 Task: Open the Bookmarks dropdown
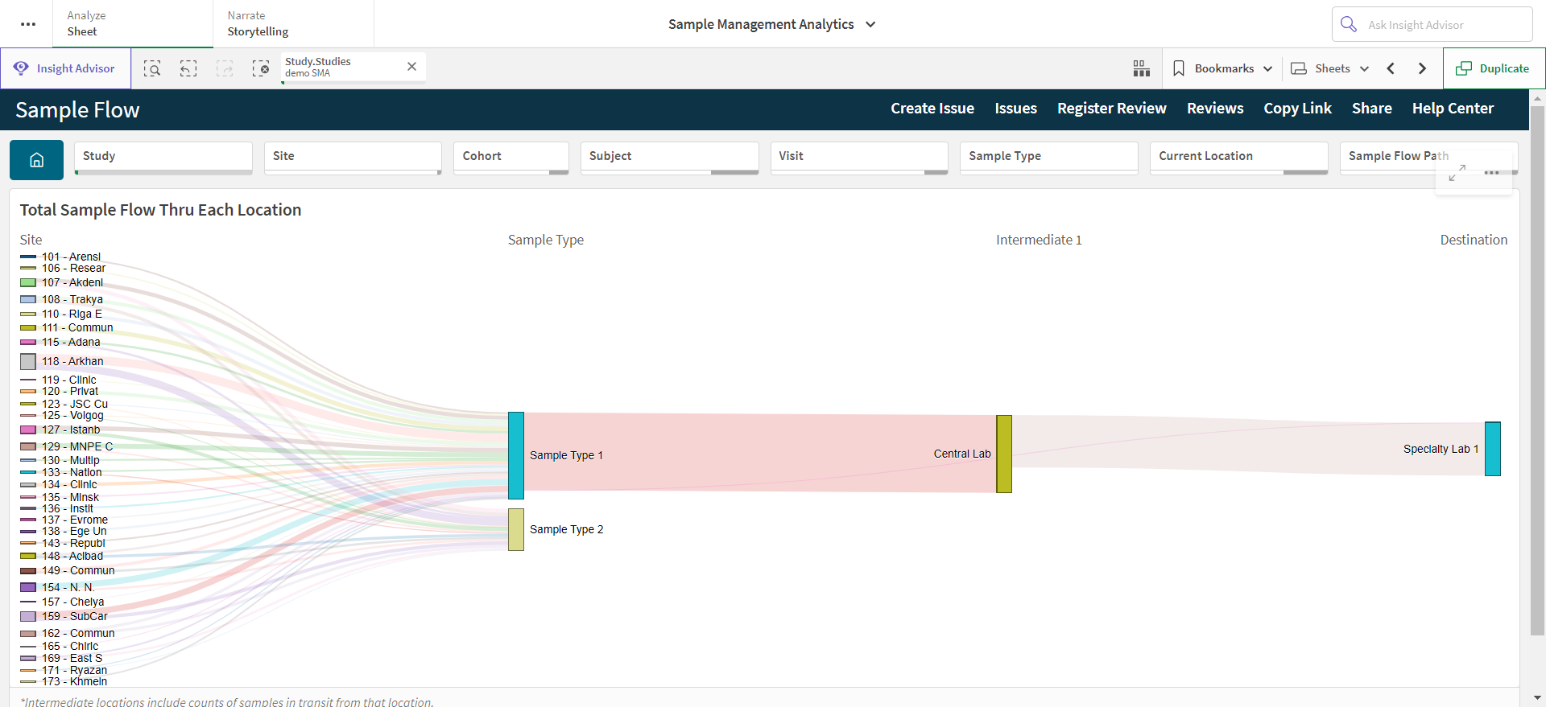tap(1222, 68)
